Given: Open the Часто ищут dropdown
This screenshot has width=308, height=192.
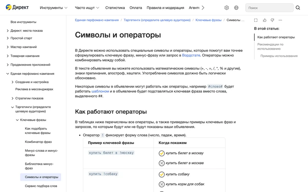Looking at the screenshot, I should click(87, 8).
